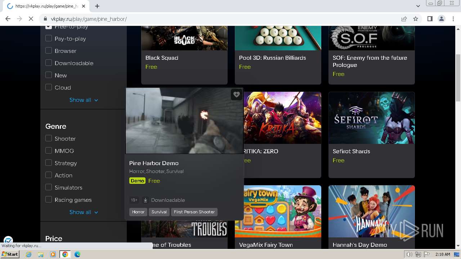Open Hannah's Day Demo thumbnail

click(372, 212)
